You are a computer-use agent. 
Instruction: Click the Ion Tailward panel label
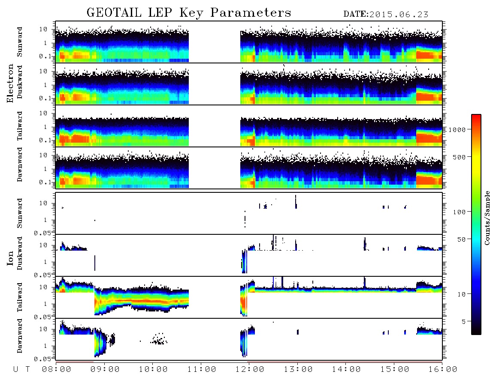click(x=19, y=297)
